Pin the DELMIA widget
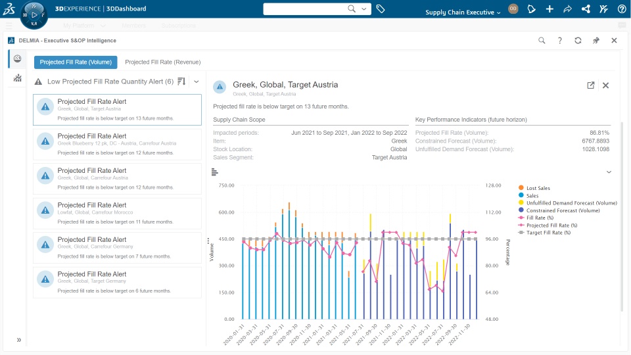Image resolution: width=631 pixels, height=355 pixels. click(x=596, y=40)
